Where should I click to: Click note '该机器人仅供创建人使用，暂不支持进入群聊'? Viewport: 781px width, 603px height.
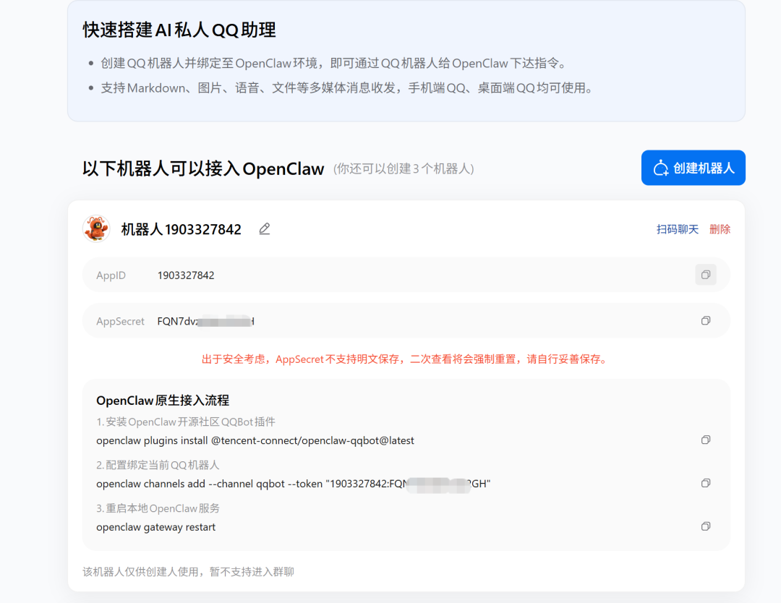tap(188, 572)
